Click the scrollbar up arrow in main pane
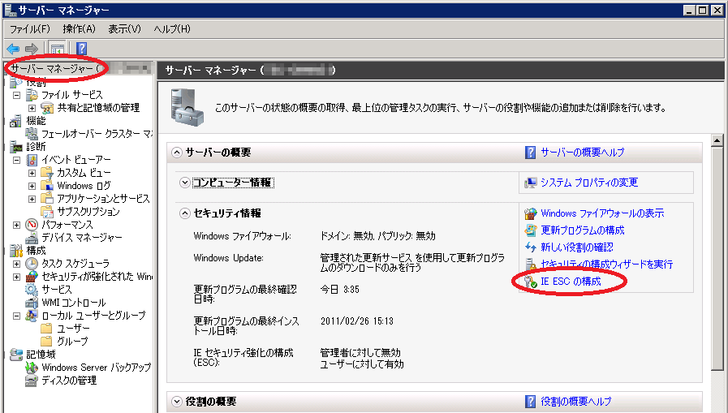728x413 pixels. [717, 140]
